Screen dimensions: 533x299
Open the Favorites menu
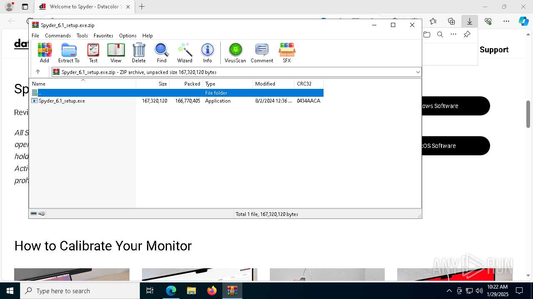click(x=103, y=36)
